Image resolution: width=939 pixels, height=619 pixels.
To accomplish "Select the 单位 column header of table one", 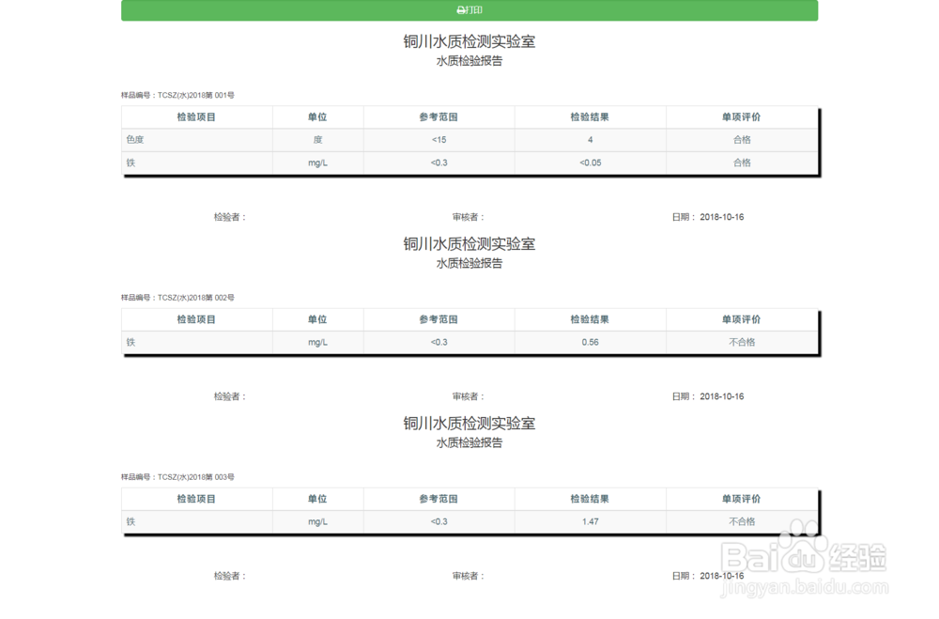I will pyautogui.click(x=317, y=116).
